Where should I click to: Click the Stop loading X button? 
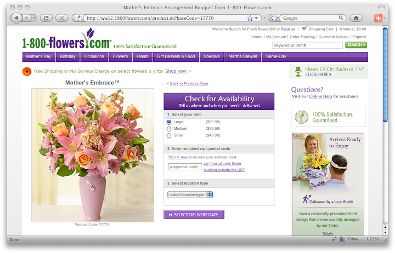click(x=61, y=18)
